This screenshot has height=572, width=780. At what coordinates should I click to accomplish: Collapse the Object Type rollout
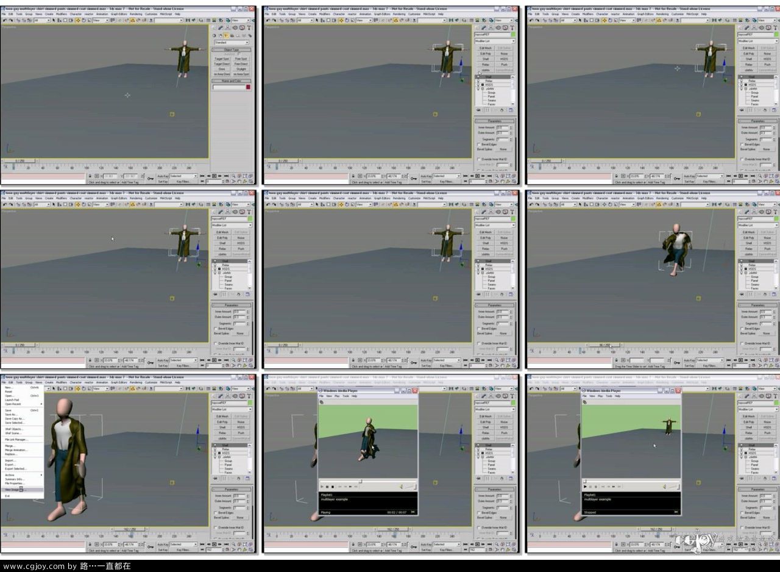coord(231,50)
